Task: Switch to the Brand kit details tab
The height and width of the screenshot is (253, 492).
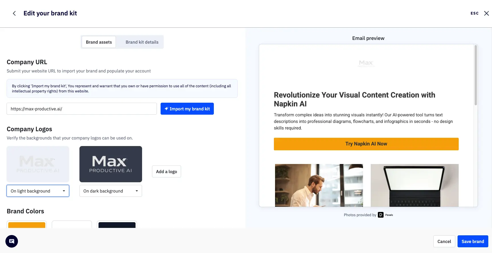Action: [x=142, y=42]
